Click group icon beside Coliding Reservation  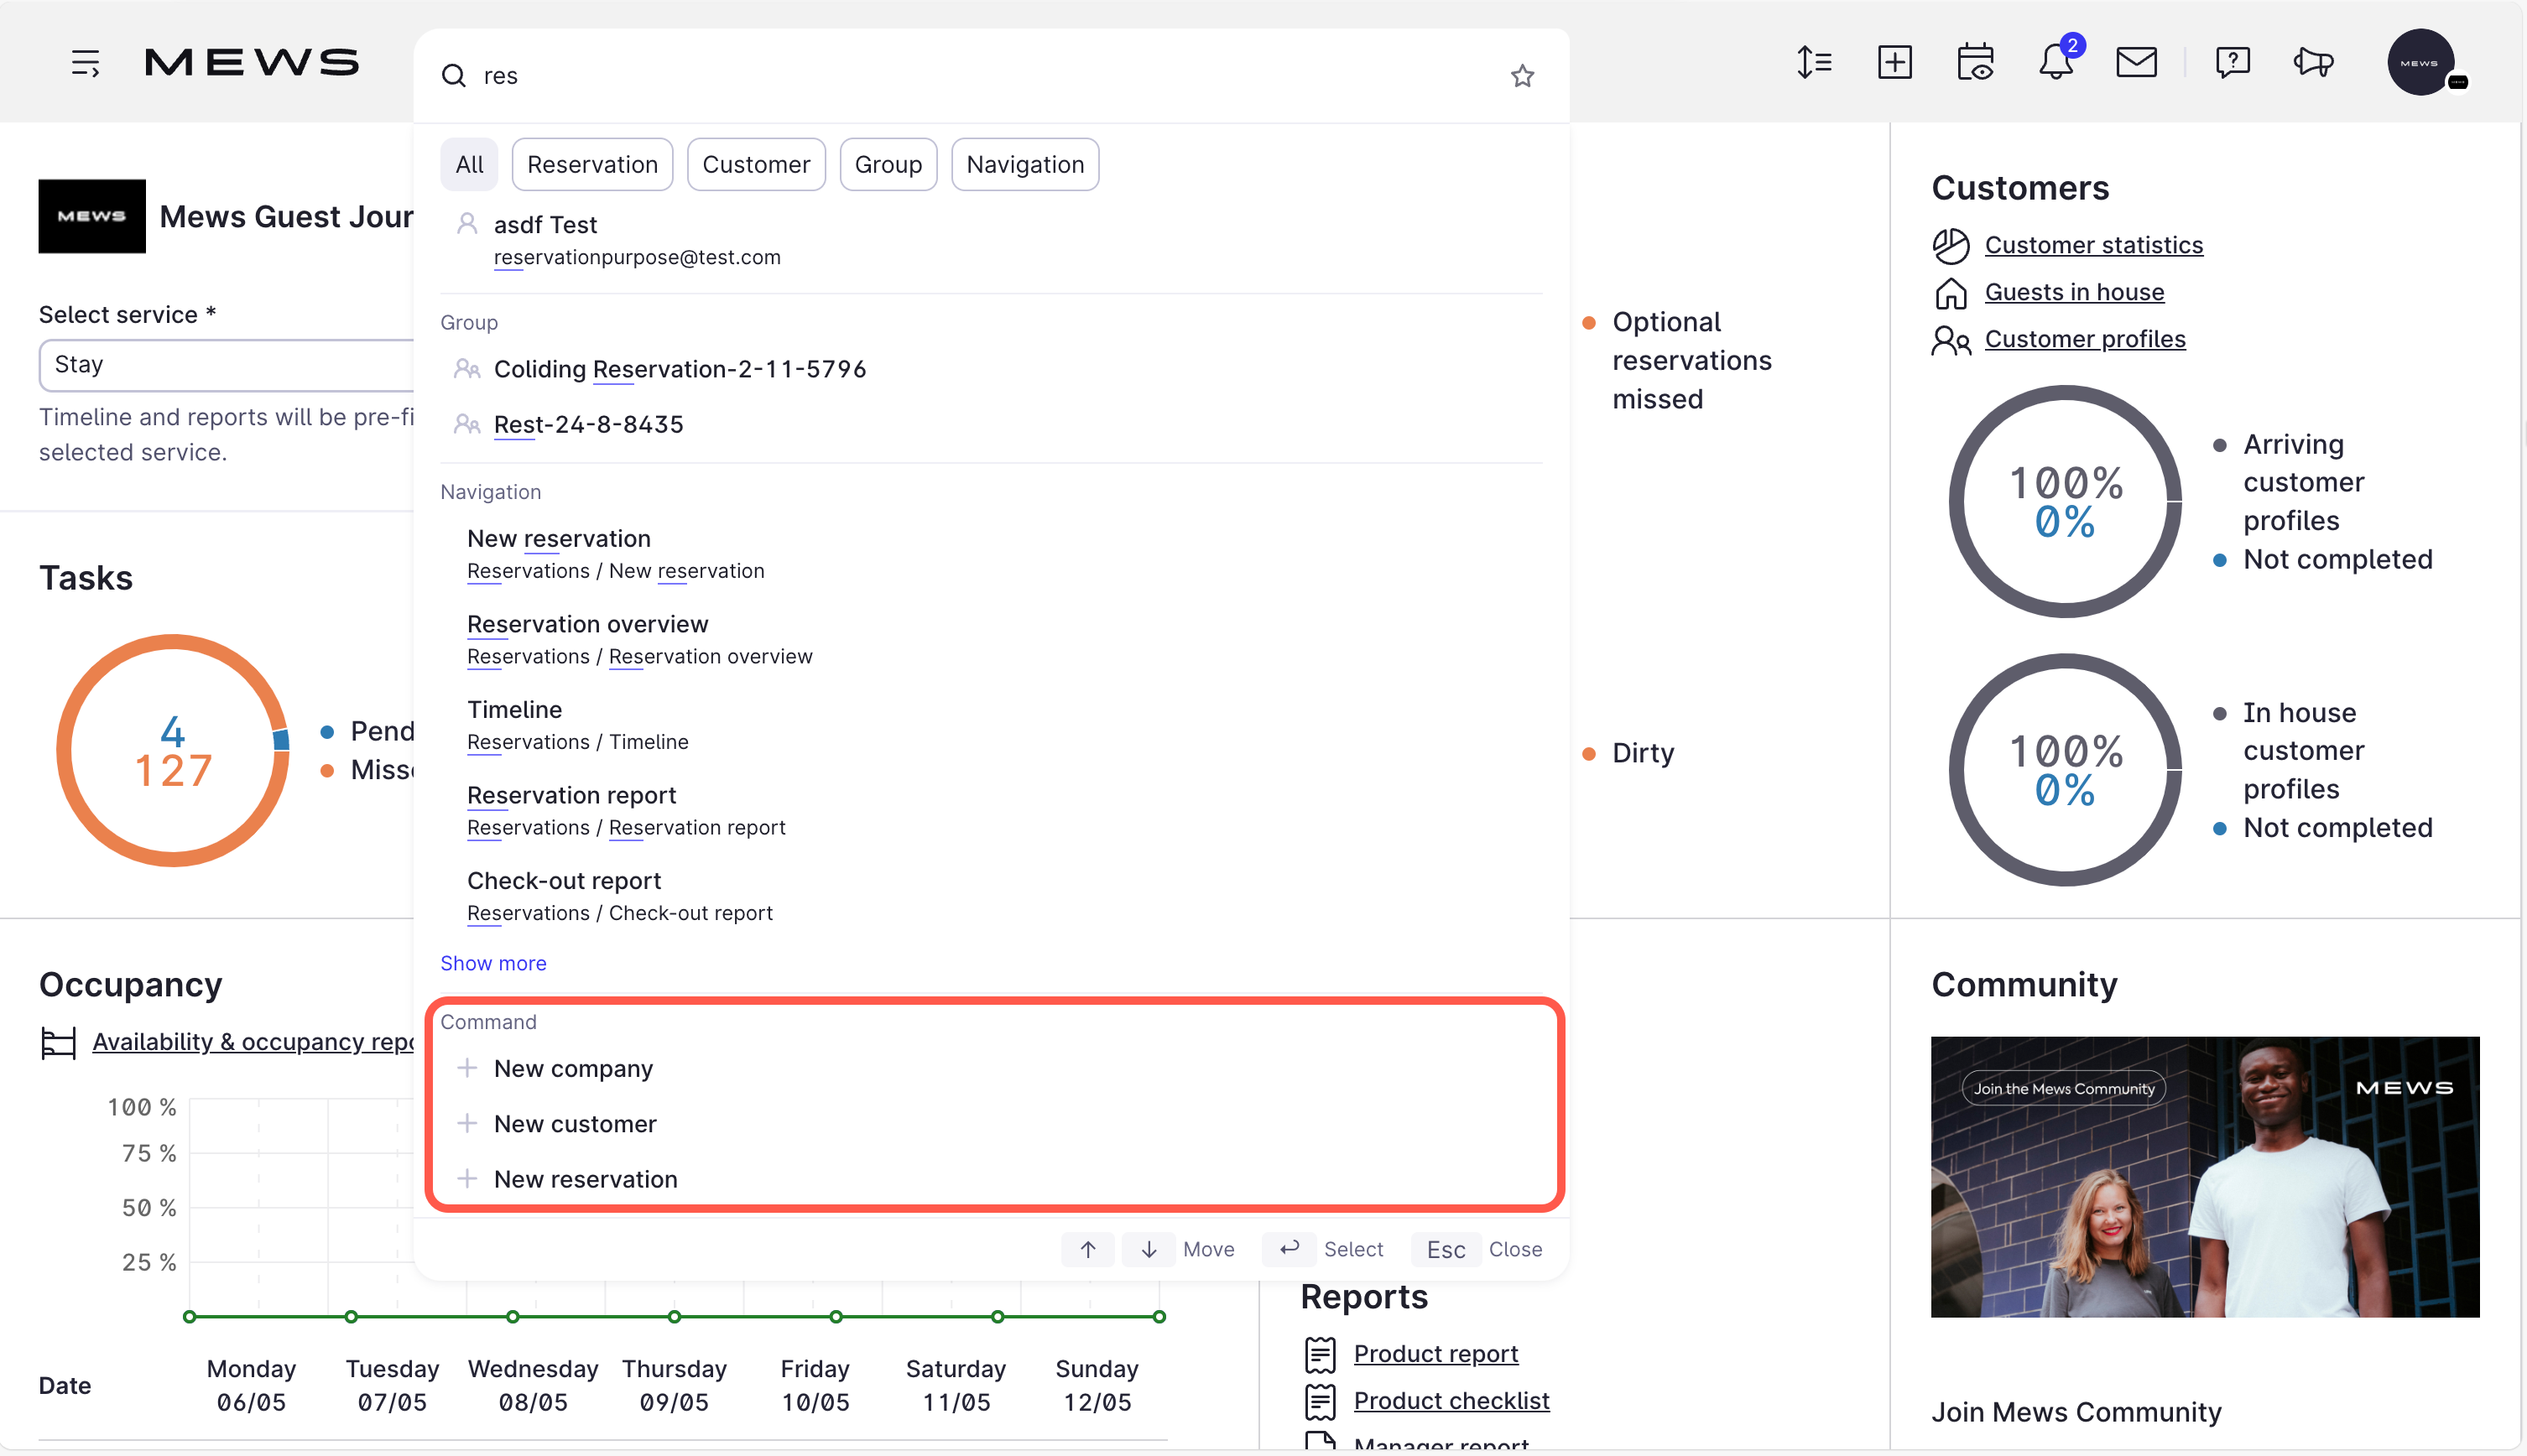click(467, 369)
